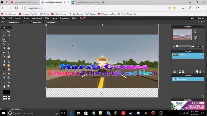Select the rectangular Marquee tool
Image resolution: width=207 pixels, height=116 pixels.
click(4, 35)
